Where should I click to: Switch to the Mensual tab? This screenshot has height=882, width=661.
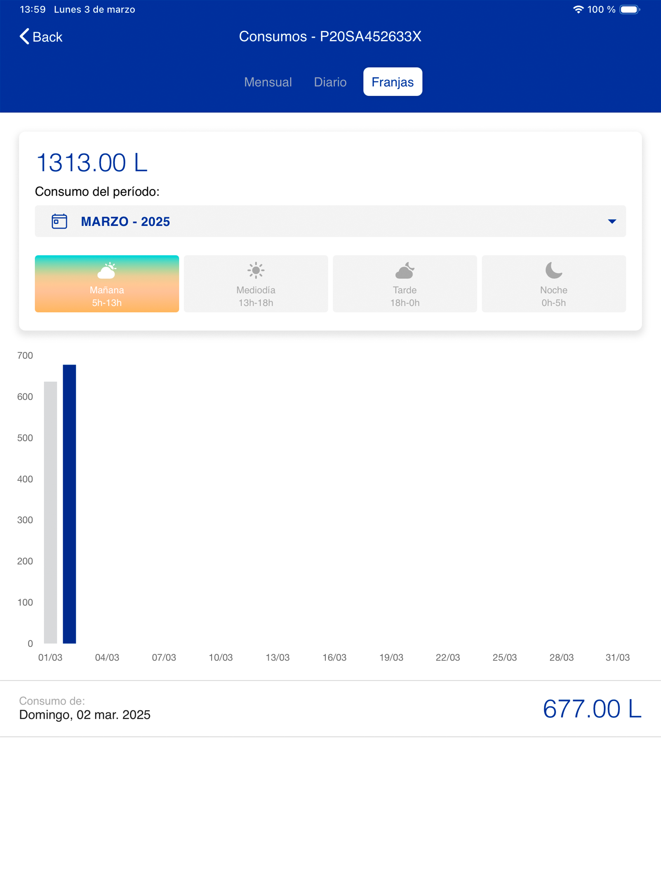pyautogui.click(x=268, y=82)
